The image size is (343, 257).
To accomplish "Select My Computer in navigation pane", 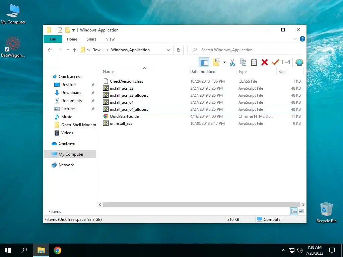I will tap(70, 154).
